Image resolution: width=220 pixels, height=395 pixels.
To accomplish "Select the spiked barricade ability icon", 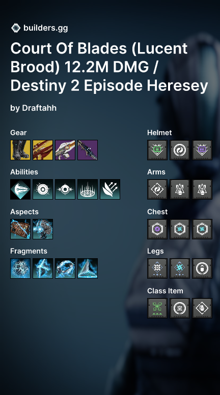I will pyautogui.click(x=88, y=189).
